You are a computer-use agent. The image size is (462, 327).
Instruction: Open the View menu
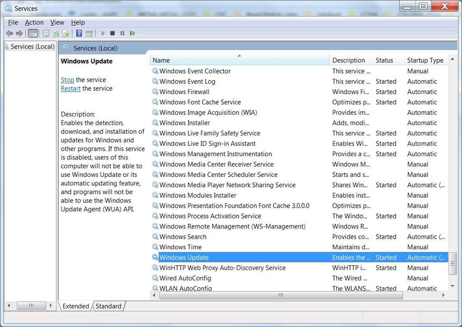[57, 23]
